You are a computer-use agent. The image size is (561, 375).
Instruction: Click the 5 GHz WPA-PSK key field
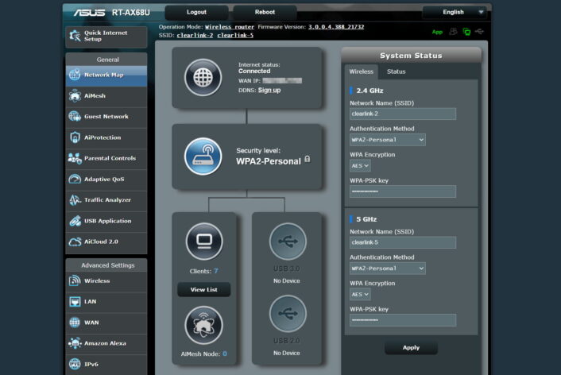pos(403,320)
